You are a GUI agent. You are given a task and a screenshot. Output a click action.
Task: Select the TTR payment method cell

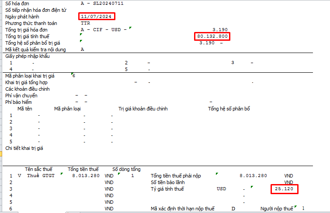coord(86,23)
